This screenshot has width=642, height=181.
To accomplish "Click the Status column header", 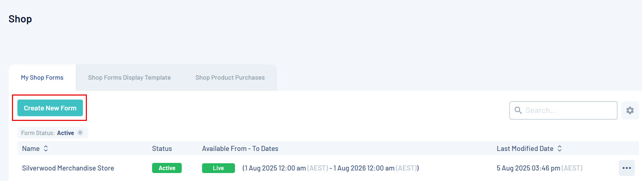I will point(162,148).
